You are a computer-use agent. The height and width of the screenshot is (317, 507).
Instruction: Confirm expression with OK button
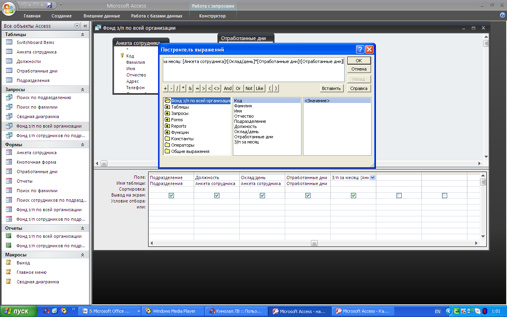pyautogui.click(x=359, y=61)
